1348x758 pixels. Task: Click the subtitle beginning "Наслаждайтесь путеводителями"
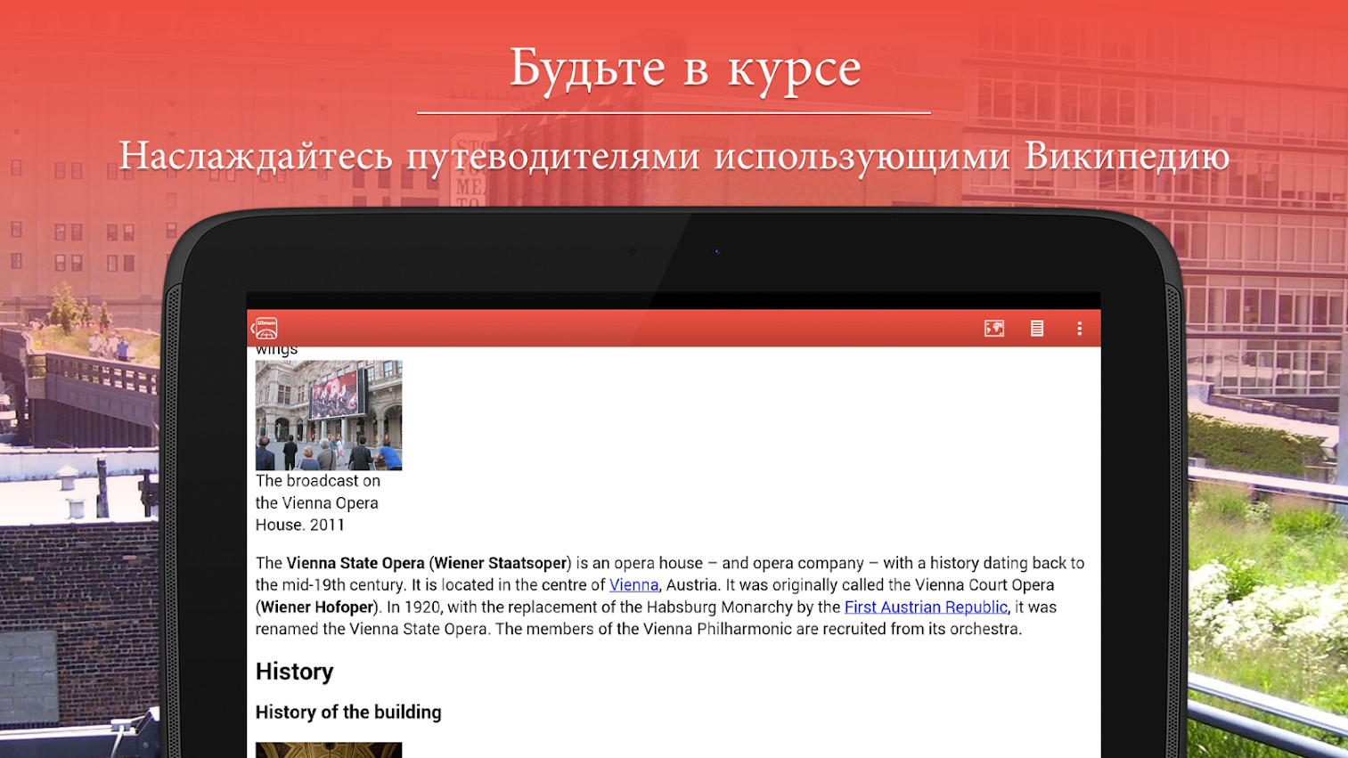[x=674, y=157]
